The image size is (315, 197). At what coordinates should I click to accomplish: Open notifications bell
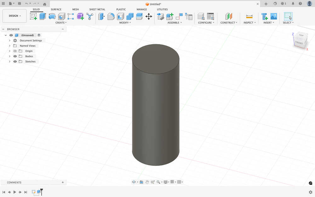[293, 3]
